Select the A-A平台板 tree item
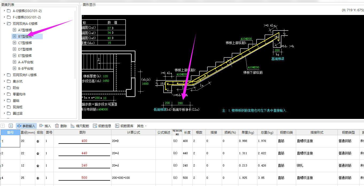 point(26,62)
